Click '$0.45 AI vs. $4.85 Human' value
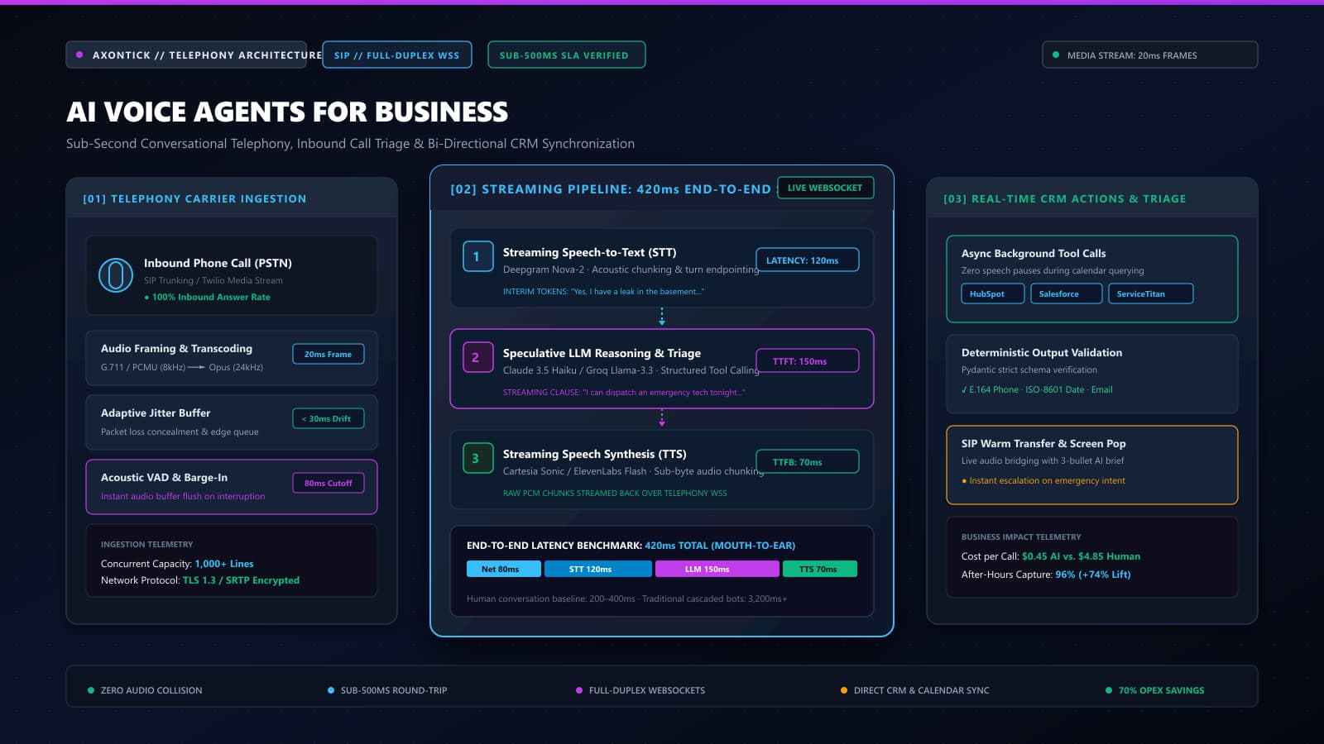This screenshot has width=1324, height=744. [1081, 556]
